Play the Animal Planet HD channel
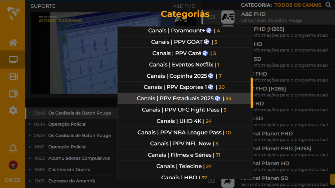335x188 pixels. (294, 166)
